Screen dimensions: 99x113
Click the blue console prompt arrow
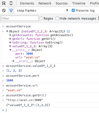(x=3, y=110)
